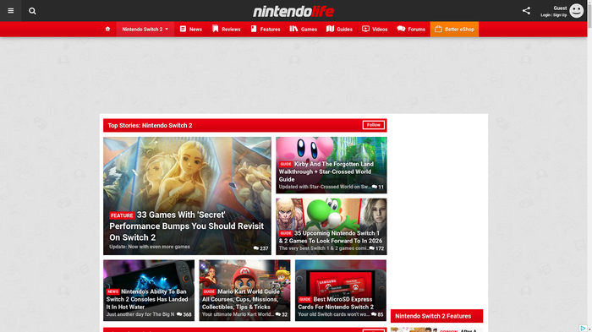Open Nintendo's Ability To Ban Switch 2 article
This screenshot has width=592, height=332.
147,299
